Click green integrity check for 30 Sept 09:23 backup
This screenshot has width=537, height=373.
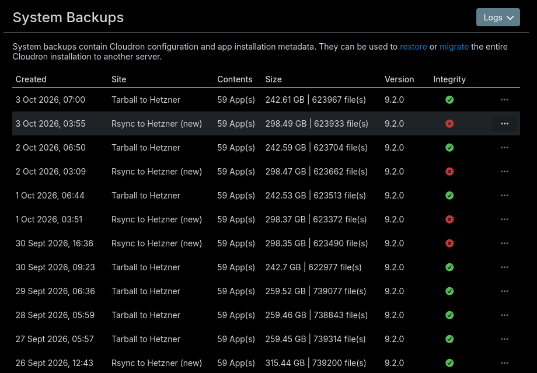pyautogui.click(x=449, y=267)
